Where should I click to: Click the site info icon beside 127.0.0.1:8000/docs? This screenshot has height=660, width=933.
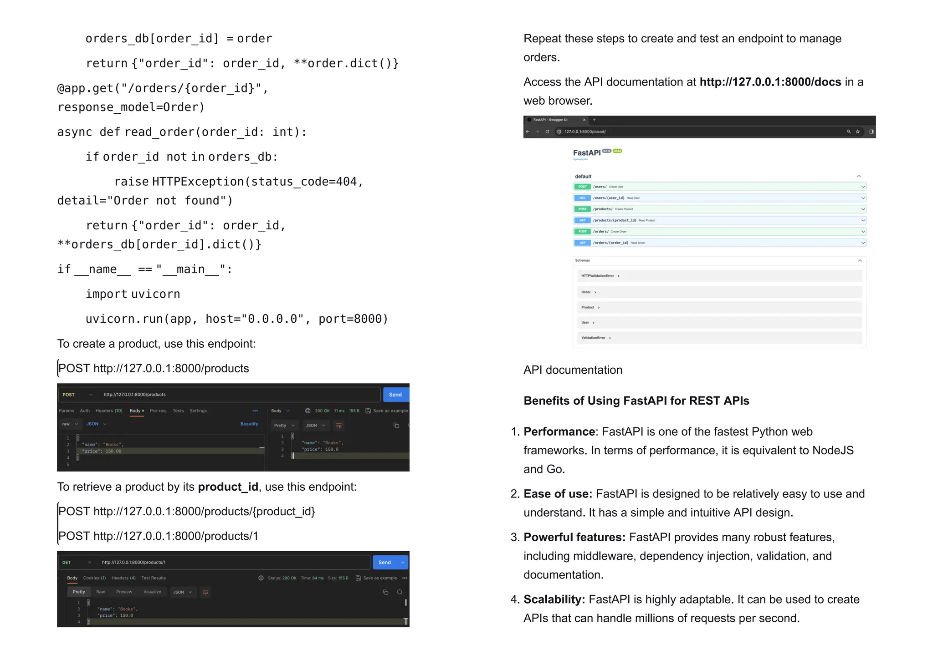(559, 132)
